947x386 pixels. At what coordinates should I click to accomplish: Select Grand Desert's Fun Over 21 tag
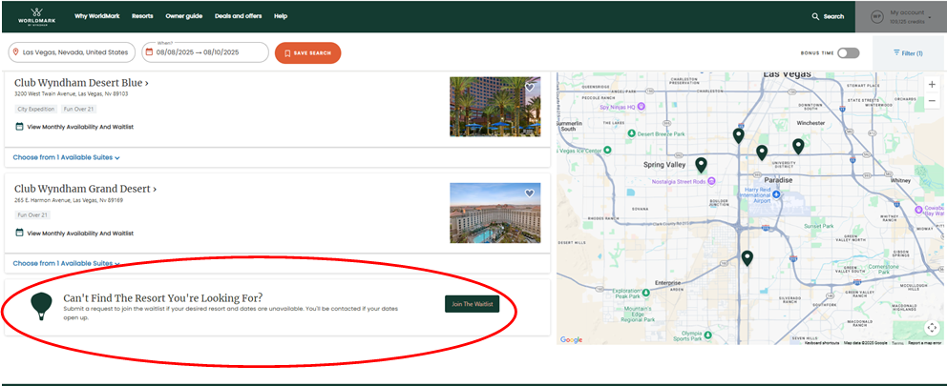32,215
